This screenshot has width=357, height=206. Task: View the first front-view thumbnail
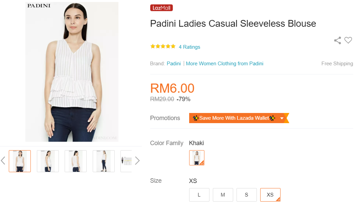[x=20, y=161]
